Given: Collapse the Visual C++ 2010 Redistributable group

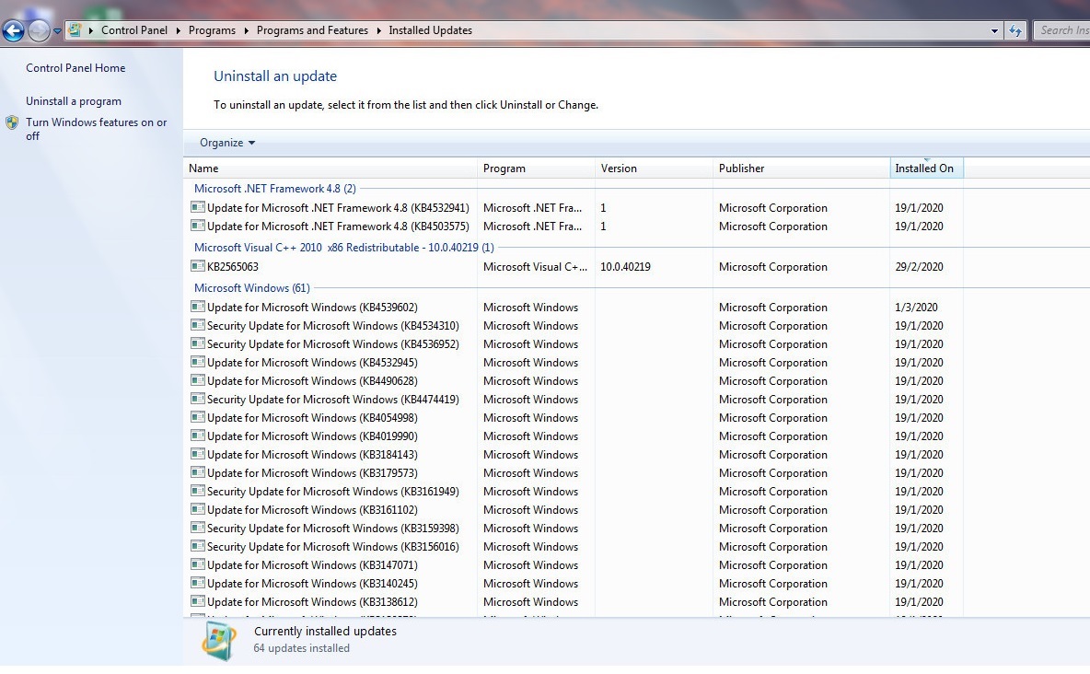Looking at the screenshot, I should (343, 248).
